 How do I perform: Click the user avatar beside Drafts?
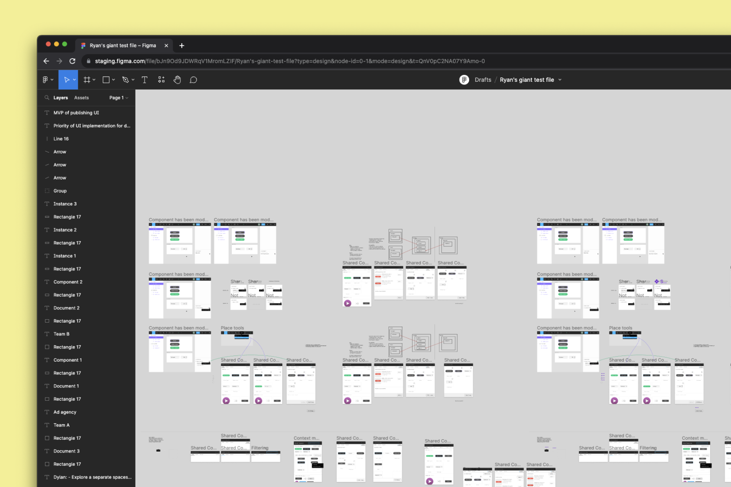coord(464,80)
